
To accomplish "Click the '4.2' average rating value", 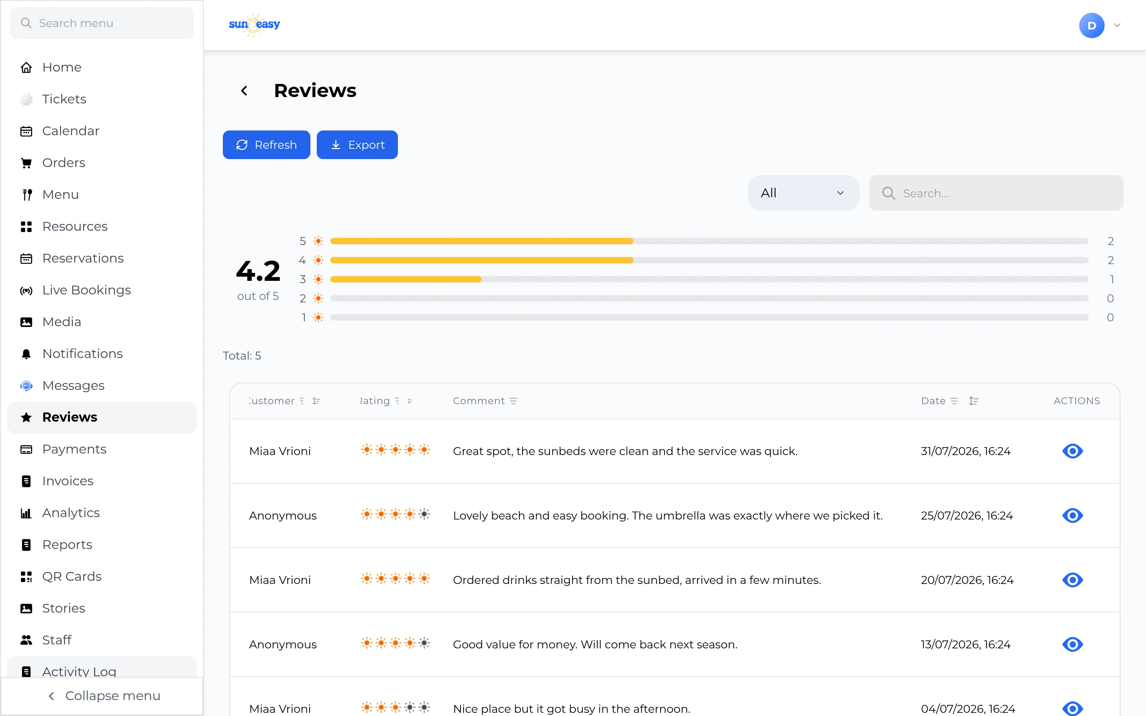I will click(258, 271).
